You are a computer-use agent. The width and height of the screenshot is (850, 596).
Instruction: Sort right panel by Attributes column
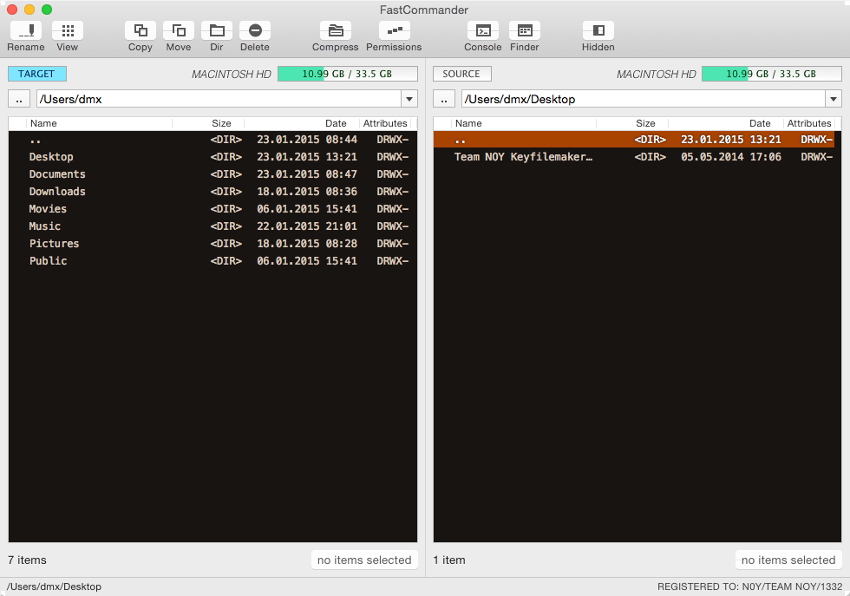tap(808, 124)
